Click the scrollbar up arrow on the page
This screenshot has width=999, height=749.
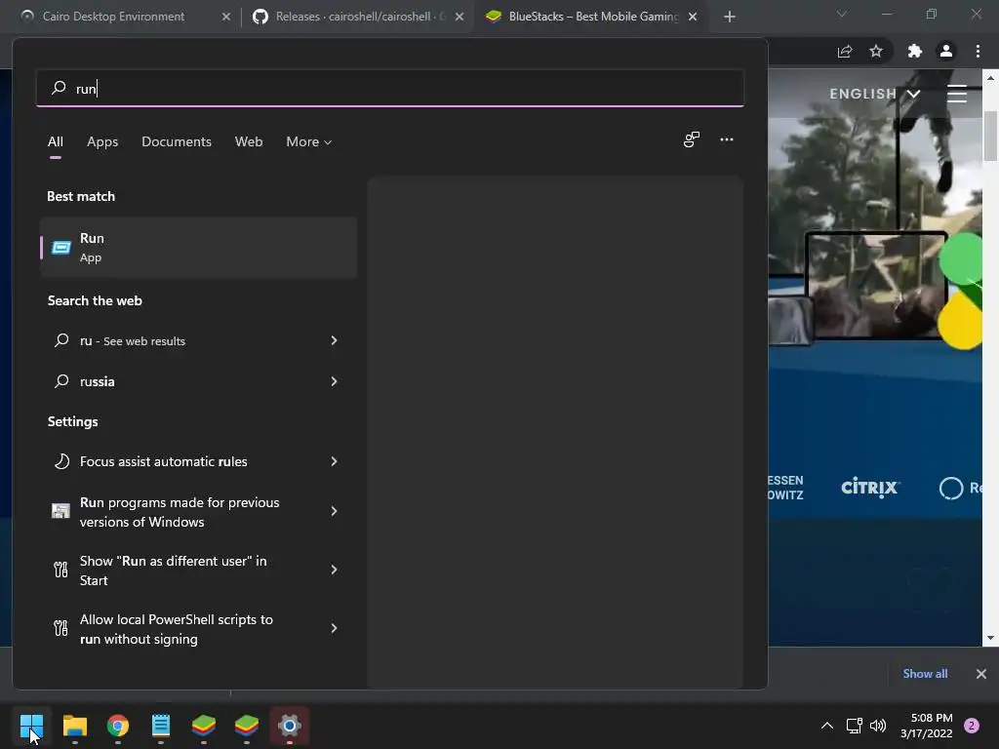990,77
